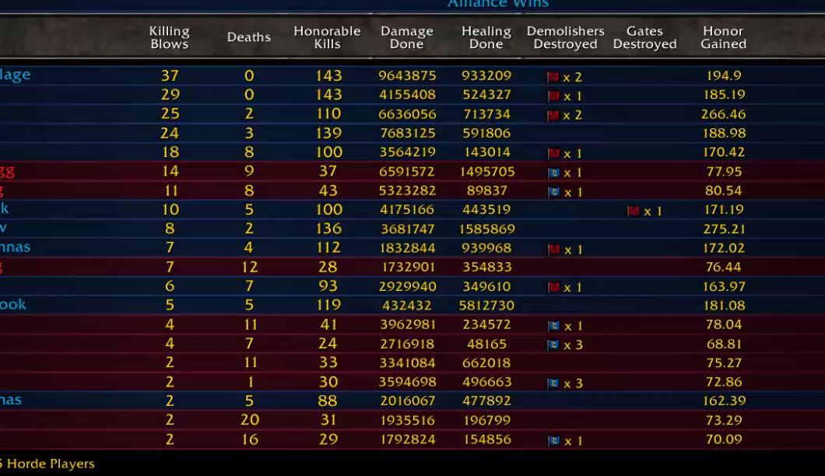
Task: Select deaths count 20
Action: point(249,420)
